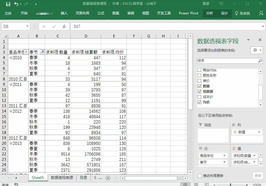Click the zoom slider handle in status bar

pyautogui.click(x=230, y=185)
